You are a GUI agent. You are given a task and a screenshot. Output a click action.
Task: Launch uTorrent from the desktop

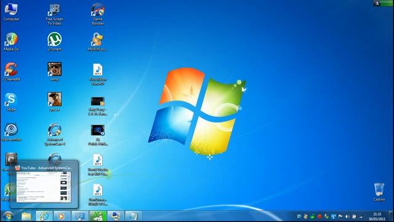coord(55,42)
